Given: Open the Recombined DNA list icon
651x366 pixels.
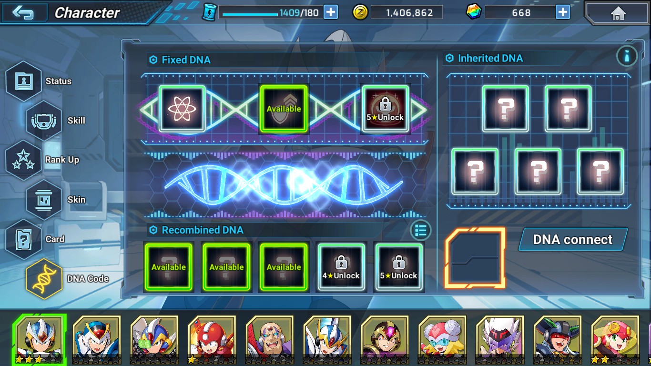Looking at the screenshot, I should coord(420,231).
